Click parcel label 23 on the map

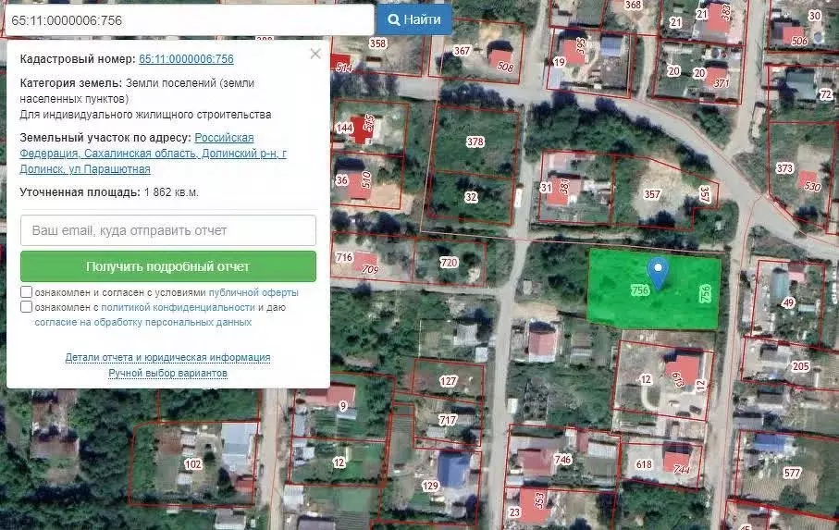[x=514, y=512]
